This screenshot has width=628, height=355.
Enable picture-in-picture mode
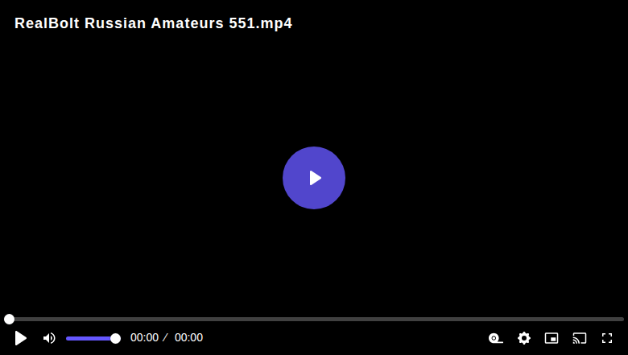click(552, 338)
